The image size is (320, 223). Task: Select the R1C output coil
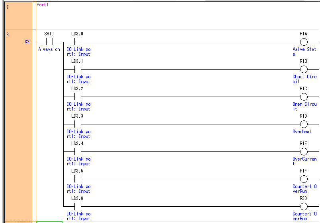304,97
